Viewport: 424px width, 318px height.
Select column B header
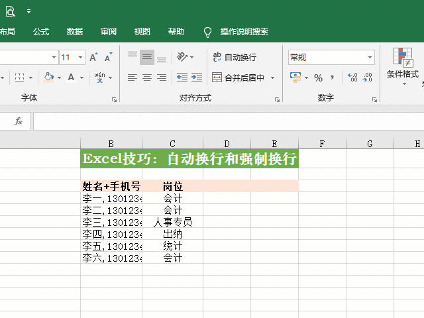111,144
